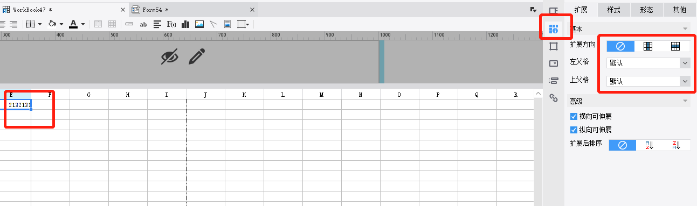Switch to the 样式 tab
The height and width of the screenshot is (206, 697).
click(x=613, y=10)
